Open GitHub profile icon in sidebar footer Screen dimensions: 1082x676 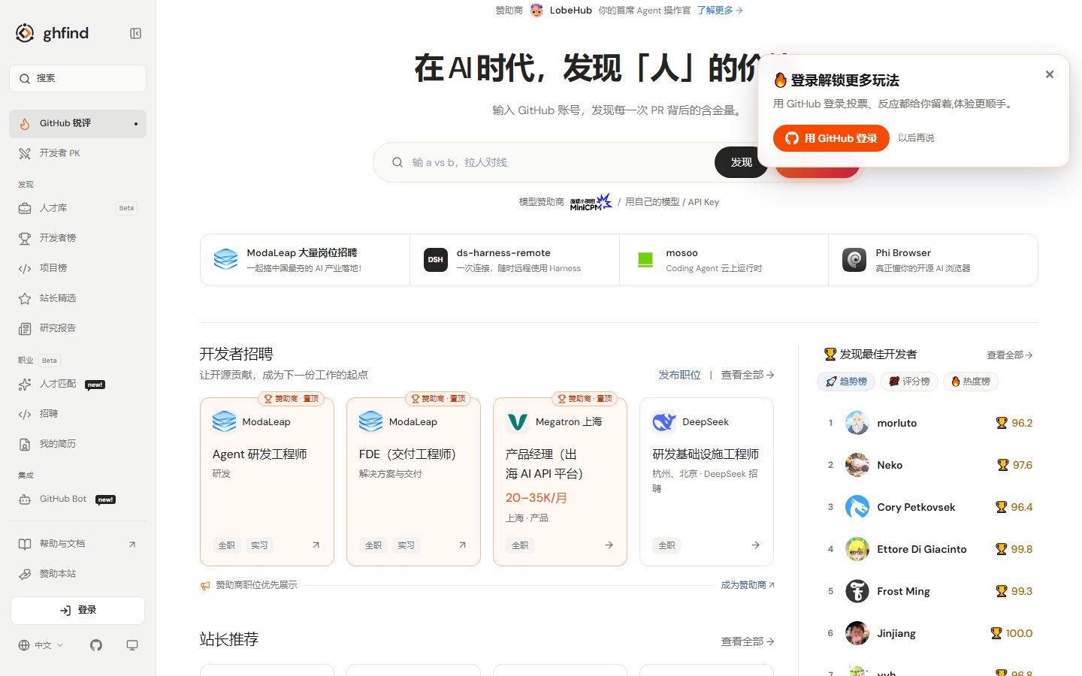(96, 645)
